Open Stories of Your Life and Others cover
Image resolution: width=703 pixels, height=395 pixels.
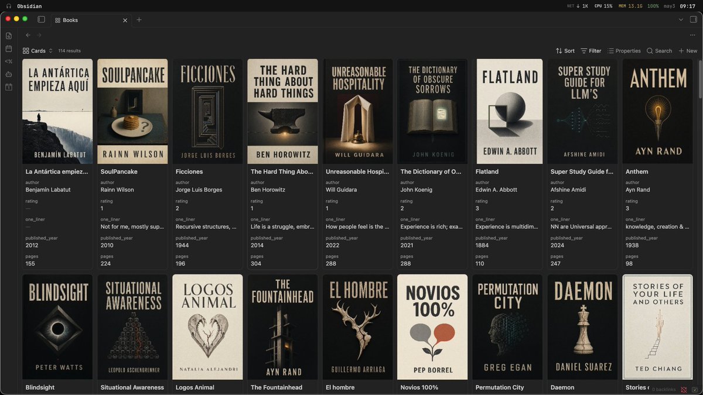pos(657,327)
